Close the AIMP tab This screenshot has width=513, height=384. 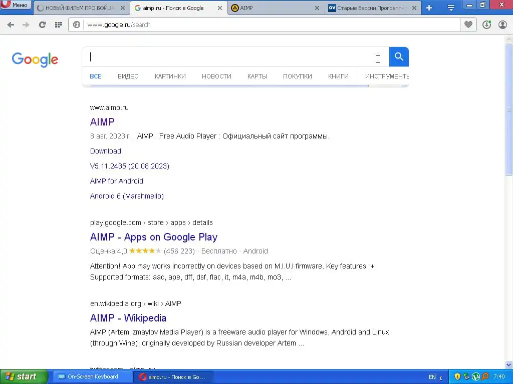coord(317,8)
